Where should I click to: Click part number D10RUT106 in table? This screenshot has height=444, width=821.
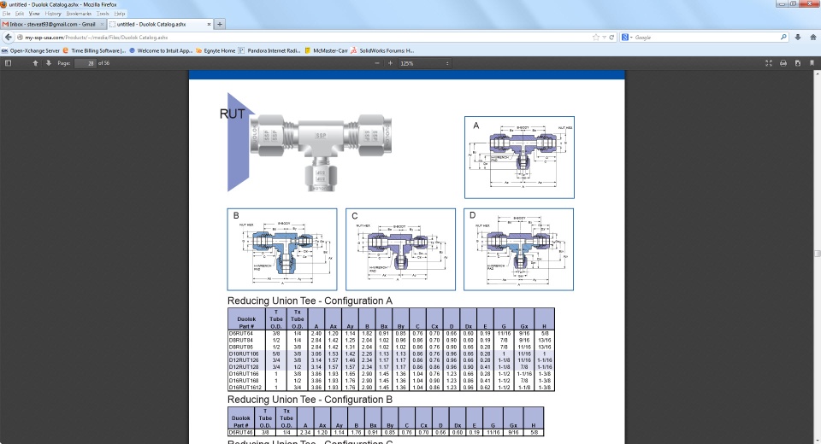click(244, 354)
